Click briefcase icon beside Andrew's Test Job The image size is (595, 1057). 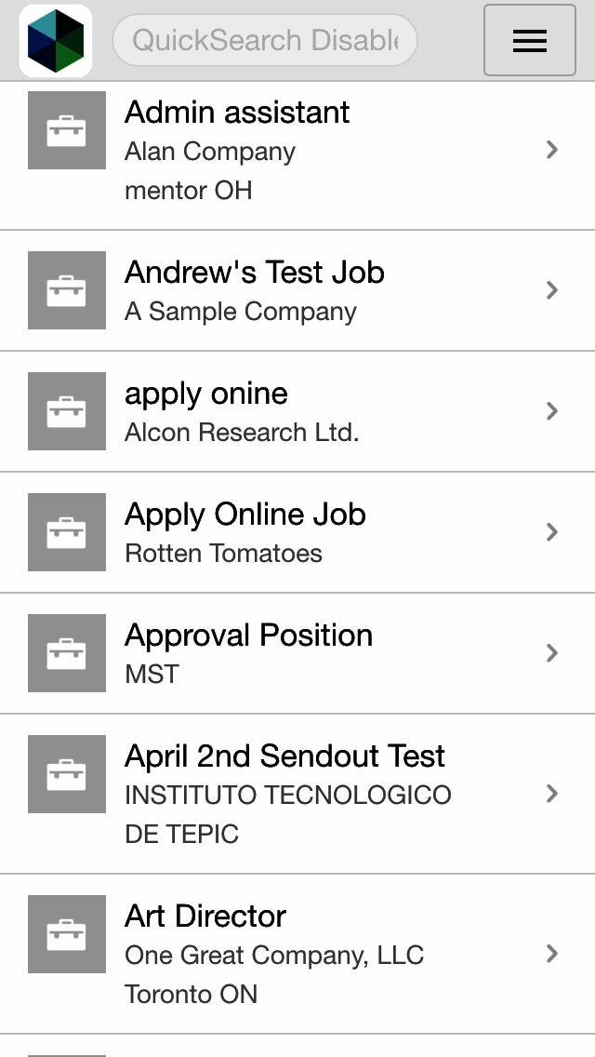click(x=67, y=290)
